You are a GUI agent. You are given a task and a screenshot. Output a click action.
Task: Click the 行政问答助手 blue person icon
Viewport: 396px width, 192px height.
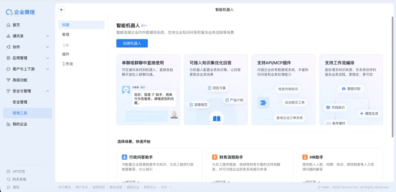point(124,157)
